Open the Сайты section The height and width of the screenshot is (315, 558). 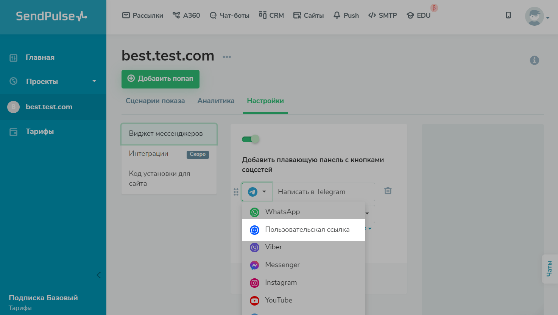click(x=309, y=16)
